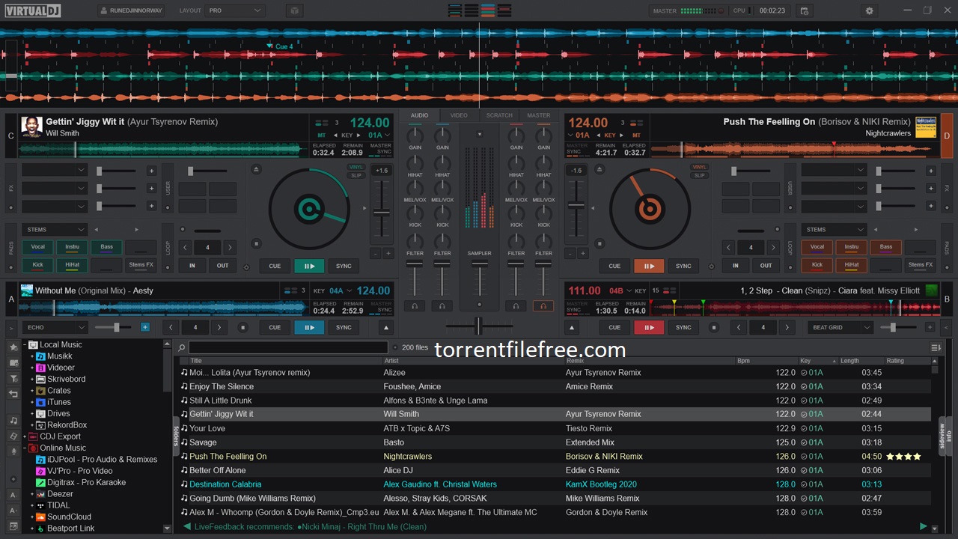Switch to the AUDIO mixer tab

tap(419, 115)
